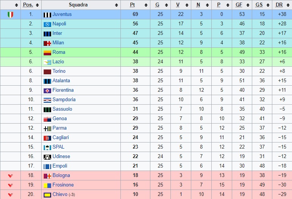
Task: Sort by DR goal difference arrows
Action: click(288, 5)
